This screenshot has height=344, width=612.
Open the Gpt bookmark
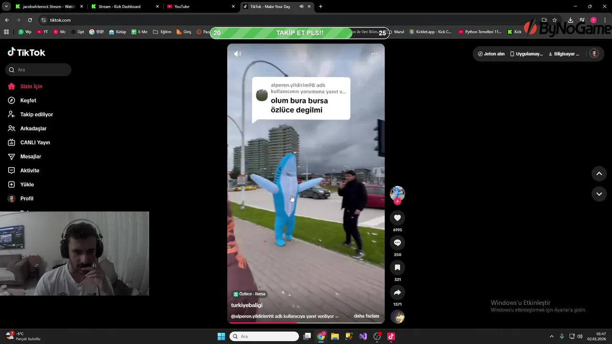coord(77,32)
